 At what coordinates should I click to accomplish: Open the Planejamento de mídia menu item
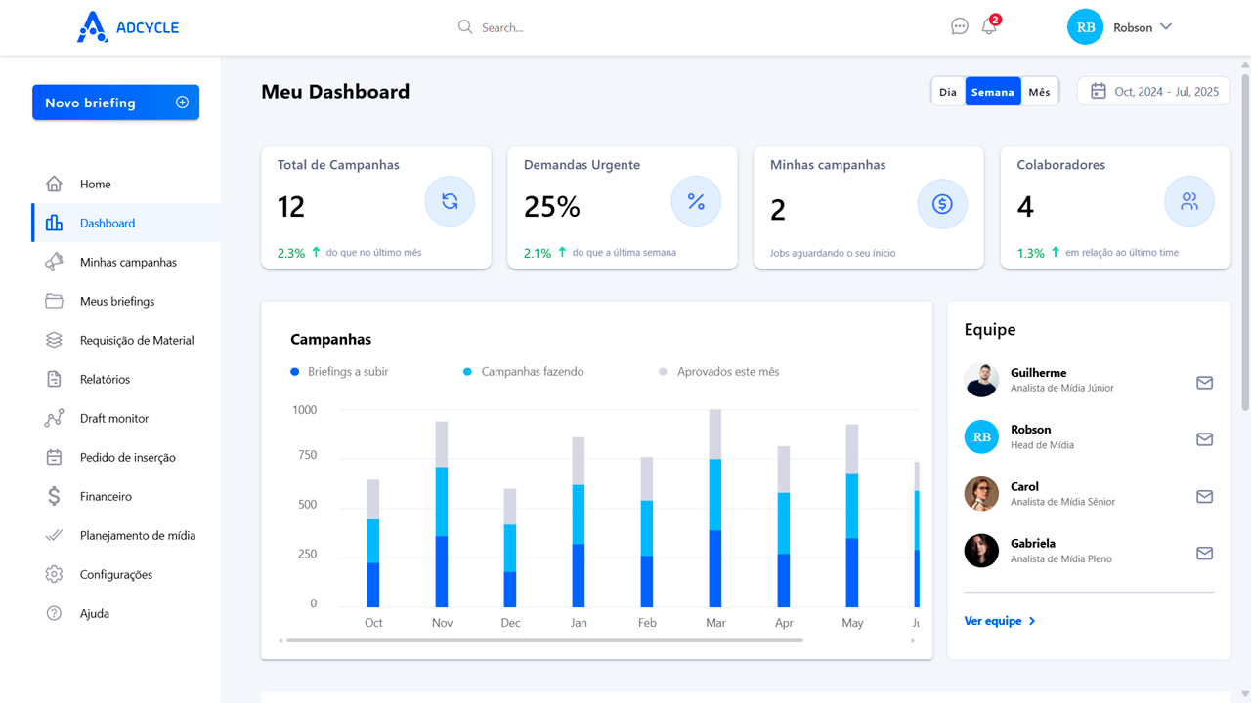point(125,535)
